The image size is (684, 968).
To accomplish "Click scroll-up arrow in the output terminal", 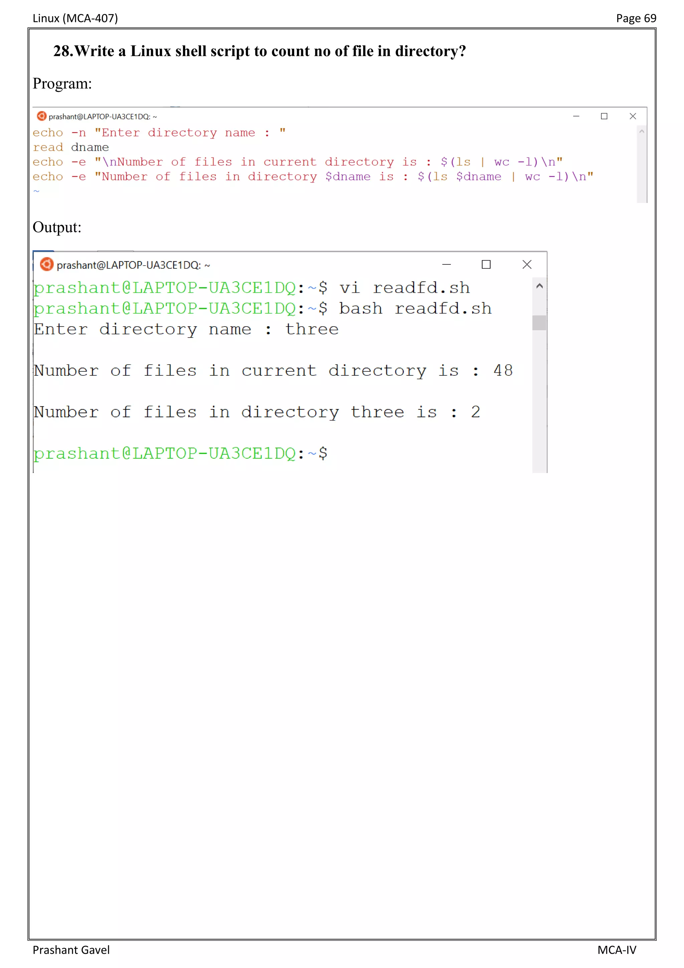I will point(539,286).
